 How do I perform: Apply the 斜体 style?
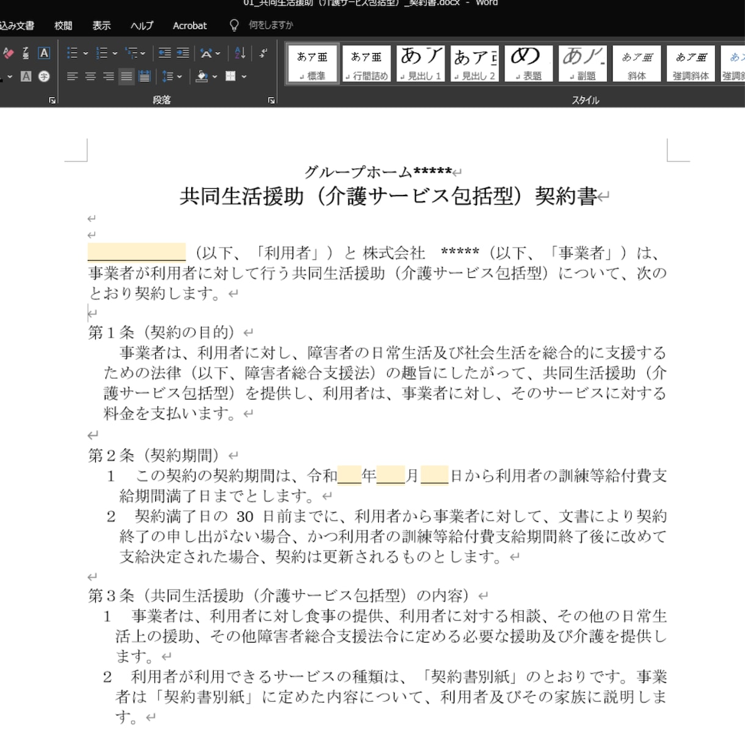(637, 64)
